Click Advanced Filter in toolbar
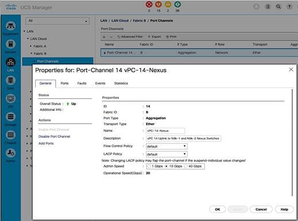The width and height of the screenshot is (298, 221). click(x=130, y=37)
